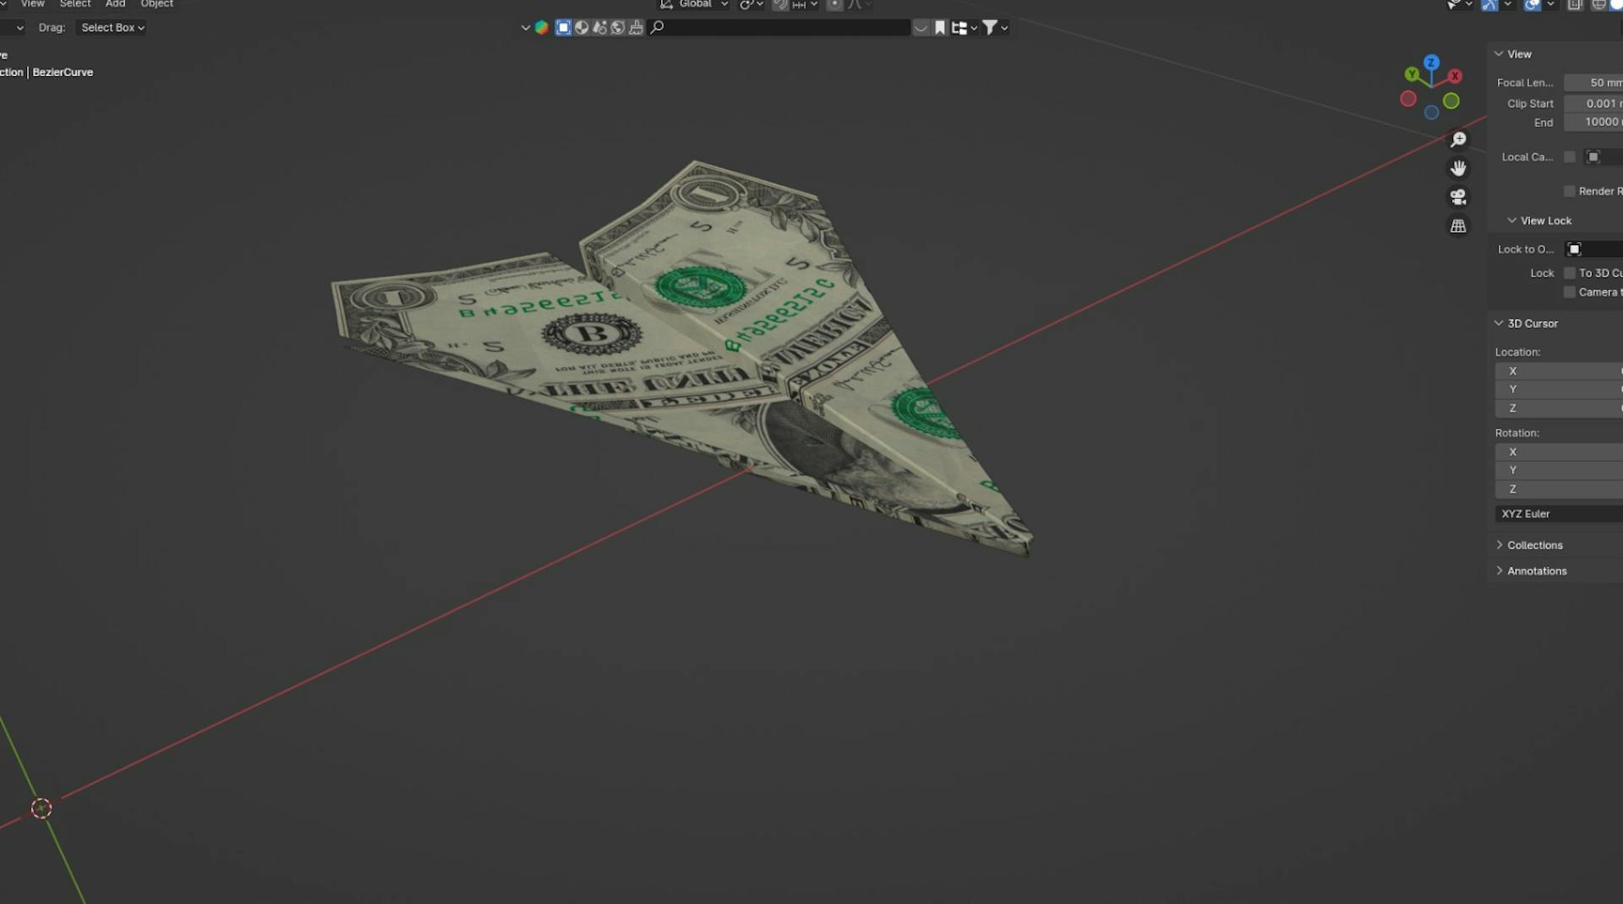Click the blue Z axis gizmo

(1431, 63)
